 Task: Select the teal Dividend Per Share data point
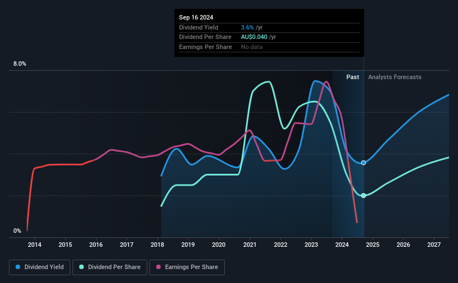pyautogui.click(x=363, y=196)
